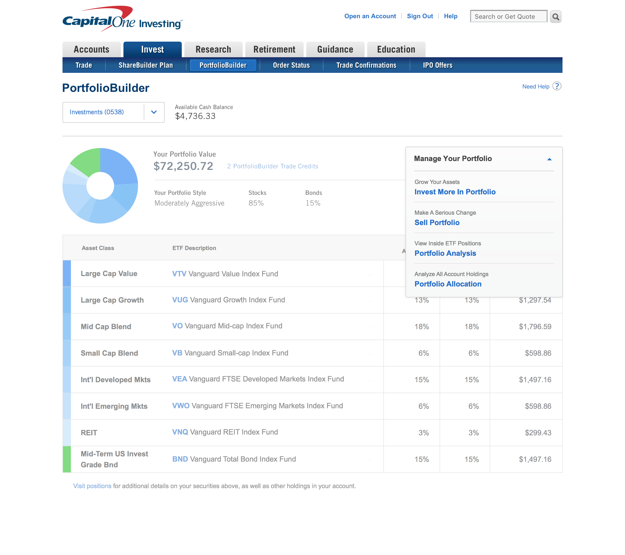Click the green Mid-Term Bond color swatch
625x555 pixels.
(67, 459)
